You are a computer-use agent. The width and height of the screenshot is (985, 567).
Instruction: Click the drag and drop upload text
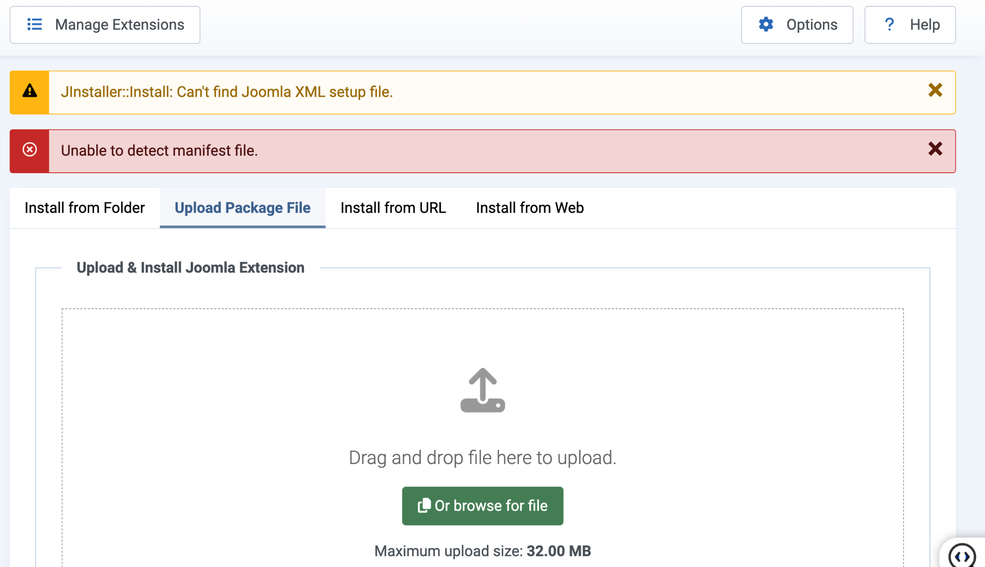(x=483, y=458)
